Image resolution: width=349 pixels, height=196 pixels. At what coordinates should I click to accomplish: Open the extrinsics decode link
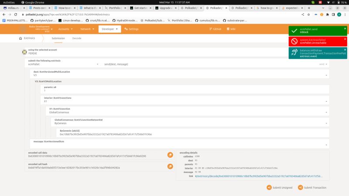(x=259, y=176)
